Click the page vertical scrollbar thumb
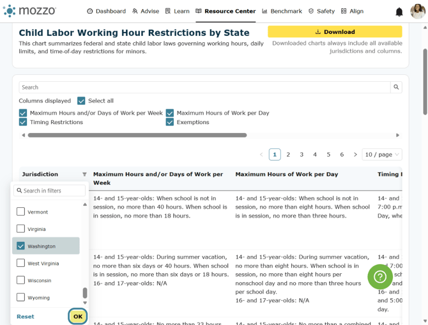Viewport: 428px width, 325px height. point(425,82)
